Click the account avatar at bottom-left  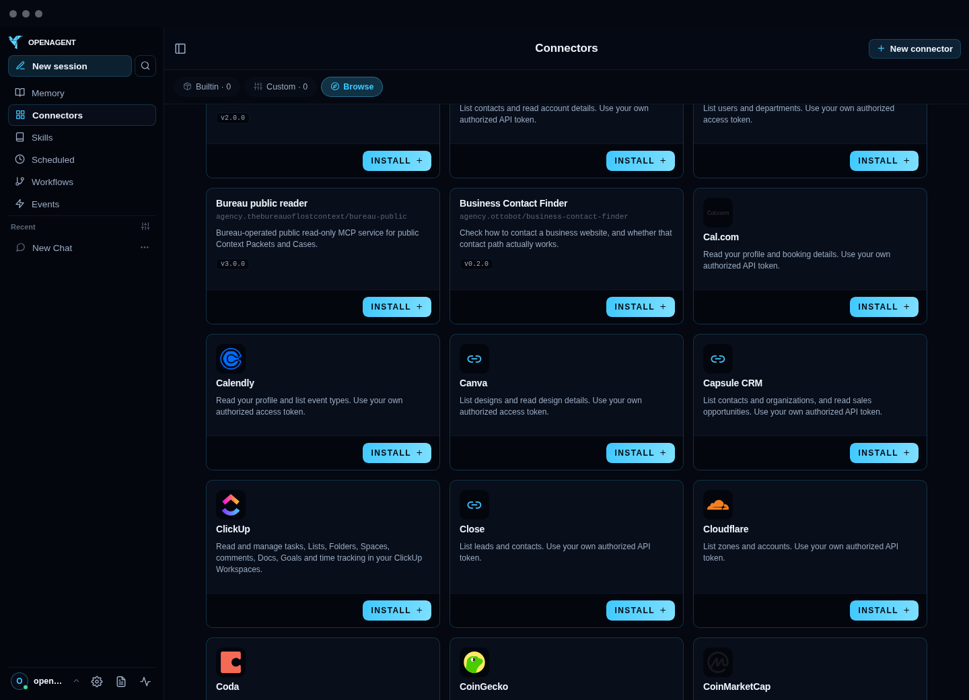tap(20, 681)
